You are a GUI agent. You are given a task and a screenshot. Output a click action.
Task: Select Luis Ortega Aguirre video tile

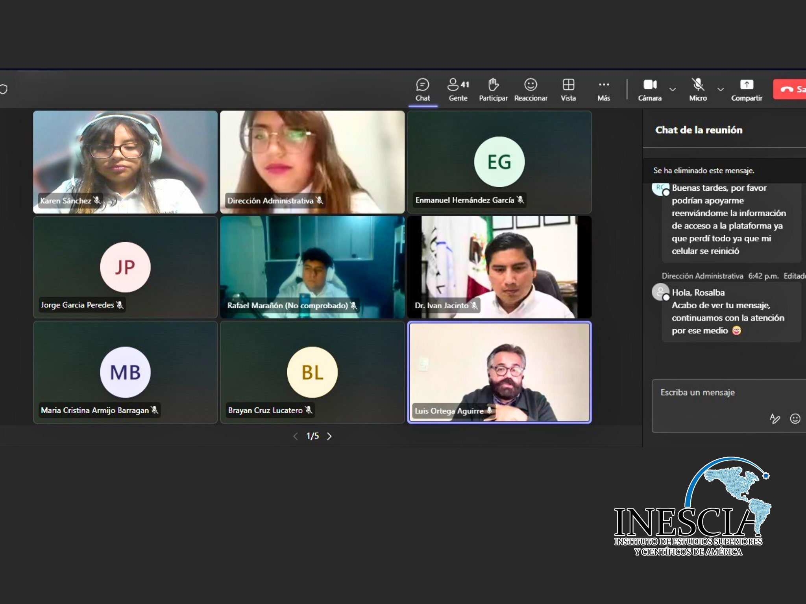(x=499, y=372)
